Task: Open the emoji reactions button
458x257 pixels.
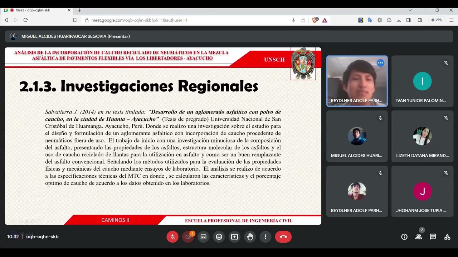Action: click(x=219, y=237)
